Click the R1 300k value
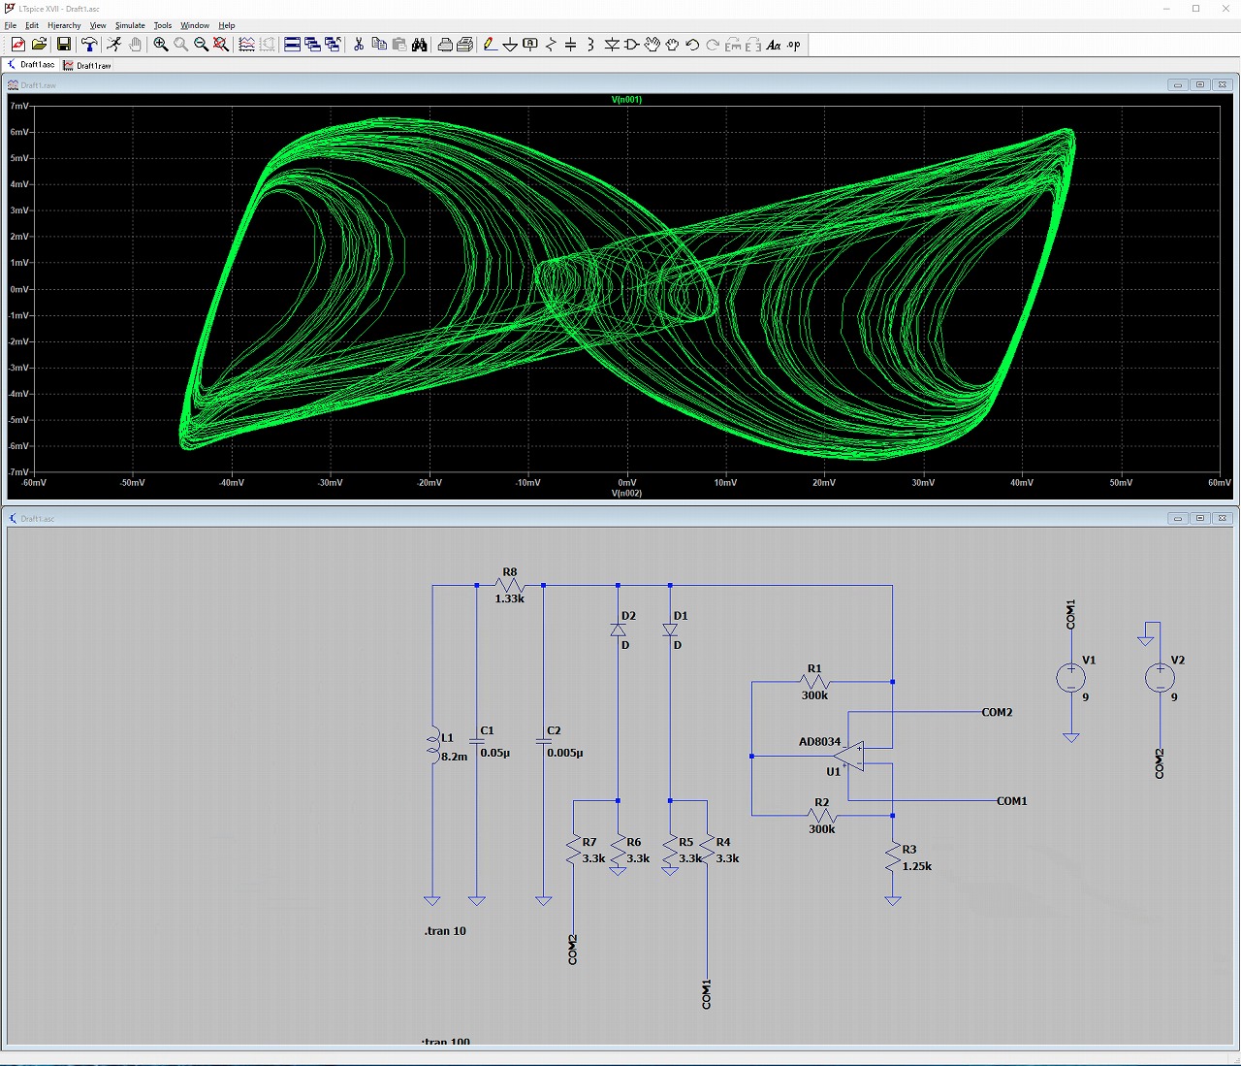 point(814,695)
